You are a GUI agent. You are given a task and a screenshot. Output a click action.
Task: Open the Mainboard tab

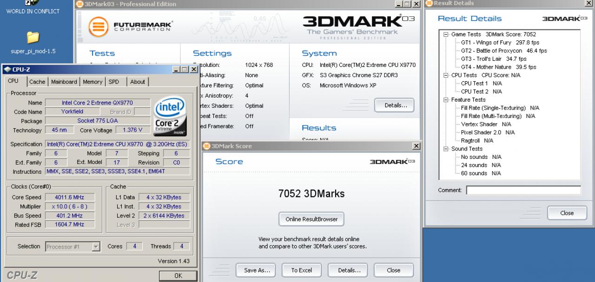pyautogui.click(x=64, y=82)
